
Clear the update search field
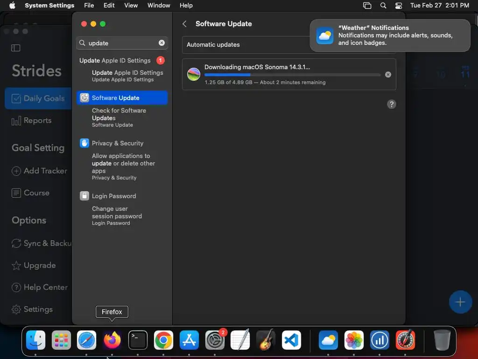click(x=162, y=43)
